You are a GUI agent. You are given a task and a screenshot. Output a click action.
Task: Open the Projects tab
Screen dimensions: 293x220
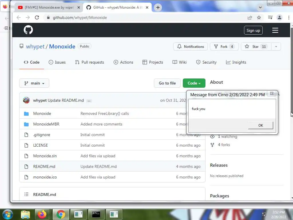point(153,62)
